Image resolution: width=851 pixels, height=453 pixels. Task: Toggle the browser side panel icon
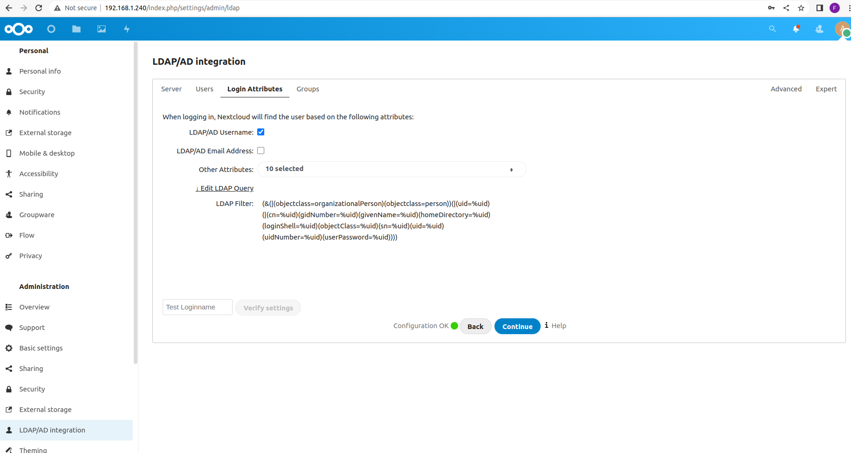click(820, 8)
